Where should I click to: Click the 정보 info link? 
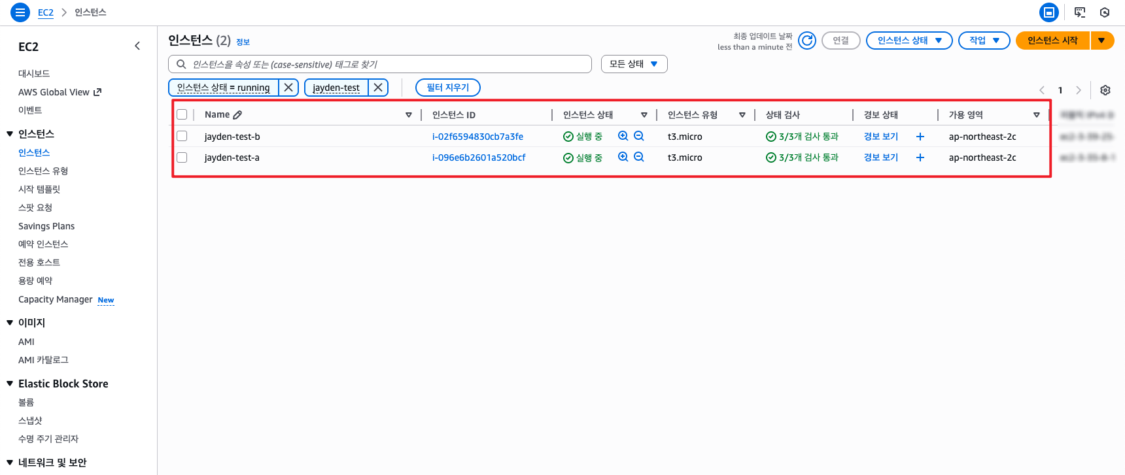[243, 42]
